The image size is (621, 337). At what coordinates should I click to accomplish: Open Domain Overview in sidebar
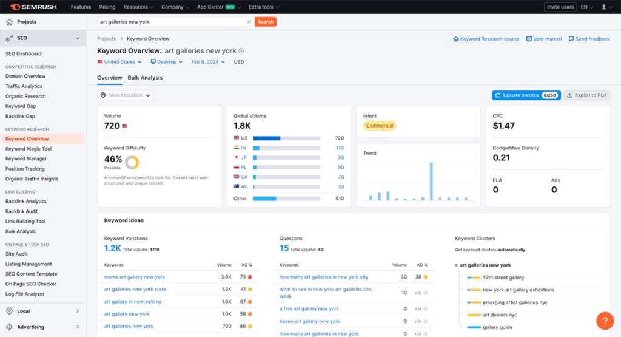point(25,76)
